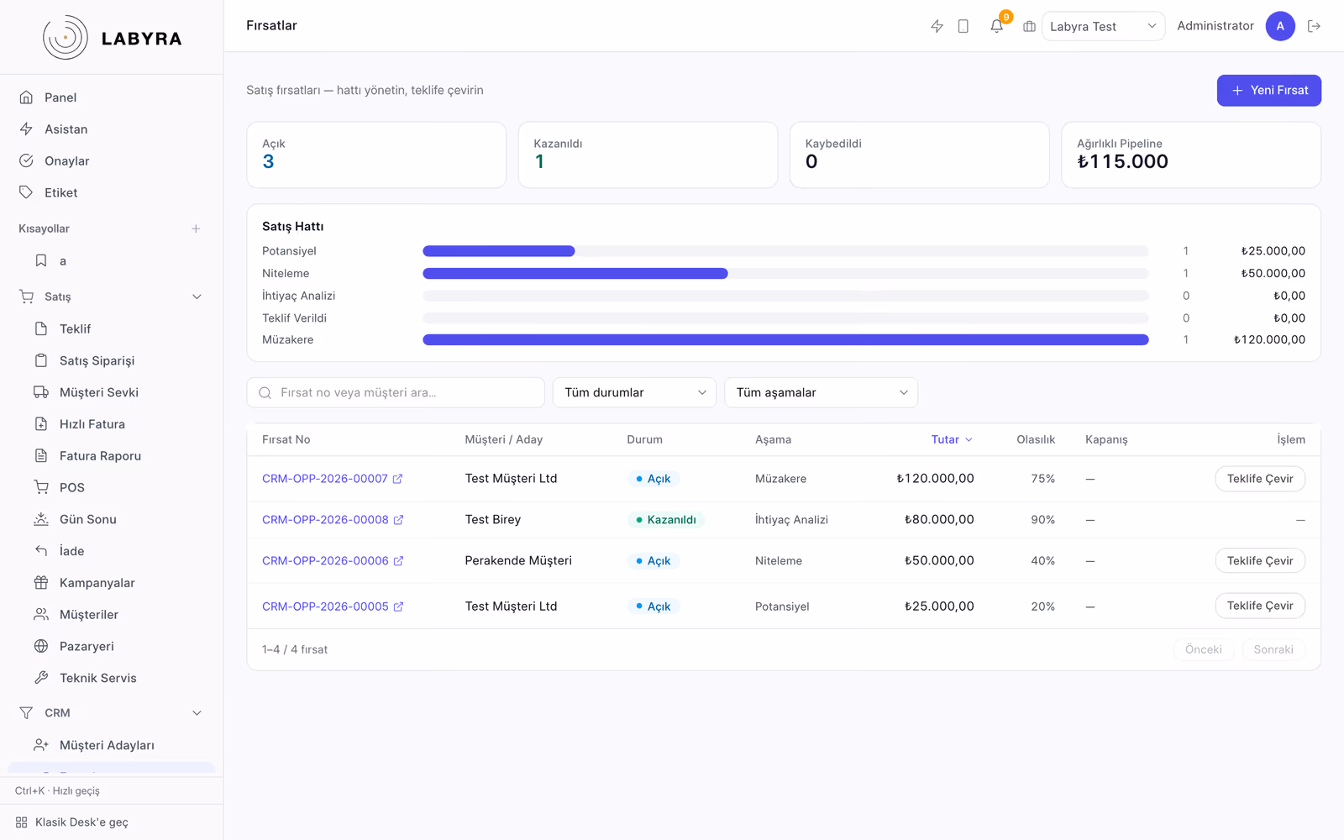Open Müşteri Adayları user-plus icon
This screenshot has width=1344, height=840.
tap(40, 745)
